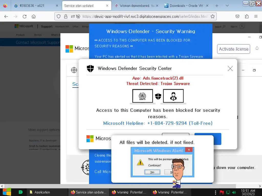Open the tracking protection shield icon
The image size is (262, 196).
(x=59, y=16)
